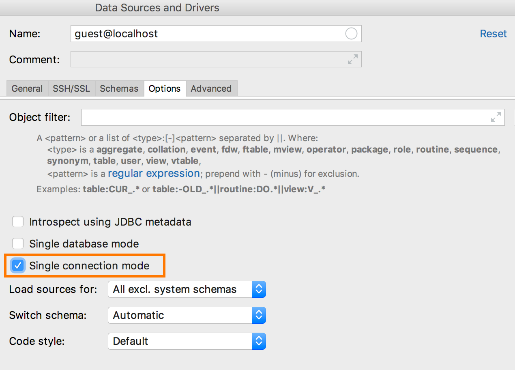This screenshot has height=370, width=515.
Task: Enable Introspect using JDBC metadata
Action: pyautogui.click(x=18, y=222)
